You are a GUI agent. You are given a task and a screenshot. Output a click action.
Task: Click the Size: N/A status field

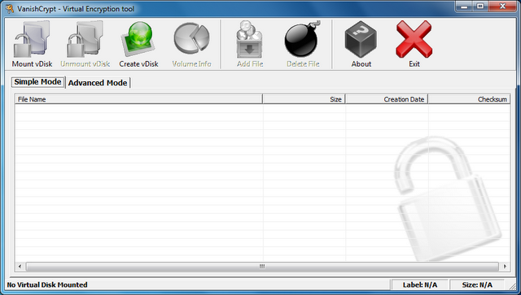pyautogui.click(x=477, y=284)
